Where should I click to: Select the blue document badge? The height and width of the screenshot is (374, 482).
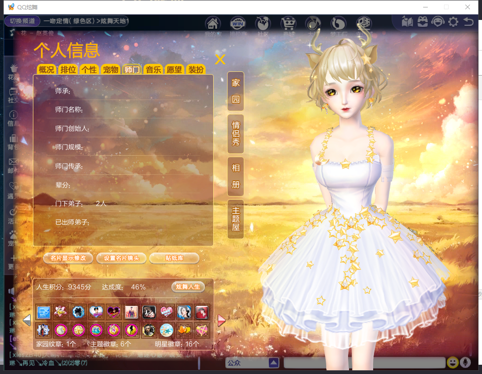coord(44,312)
